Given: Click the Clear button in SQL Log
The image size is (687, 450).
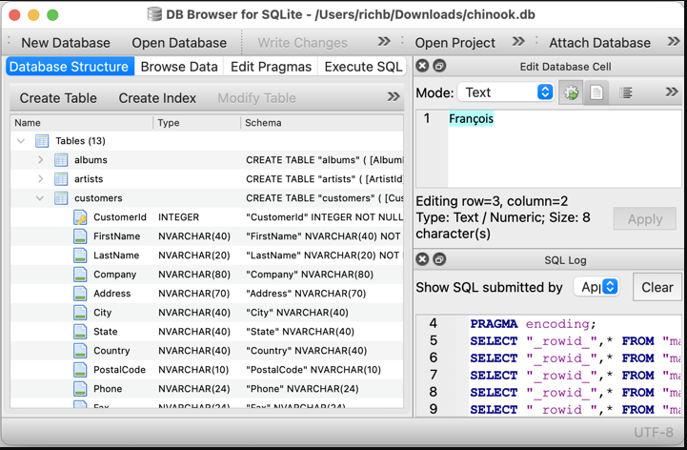Looking at the screenshot, I should pyautogui.click(x=657, y=287).
